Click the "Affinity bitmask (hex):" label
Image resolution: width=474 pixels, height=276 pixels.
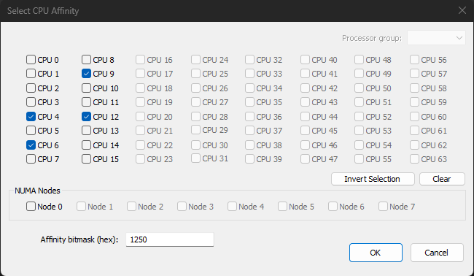(x=79, y=239)
